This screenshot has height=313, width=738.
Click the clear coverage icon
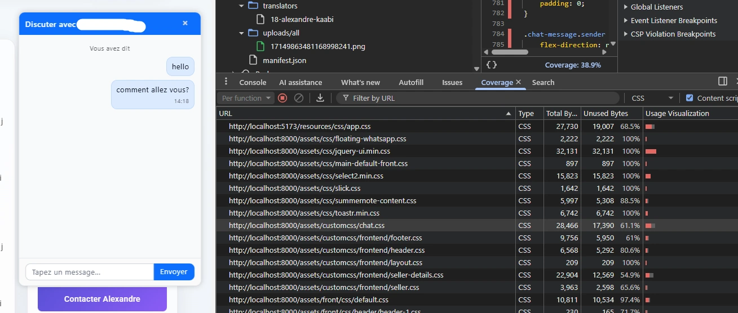pos(299,98)
